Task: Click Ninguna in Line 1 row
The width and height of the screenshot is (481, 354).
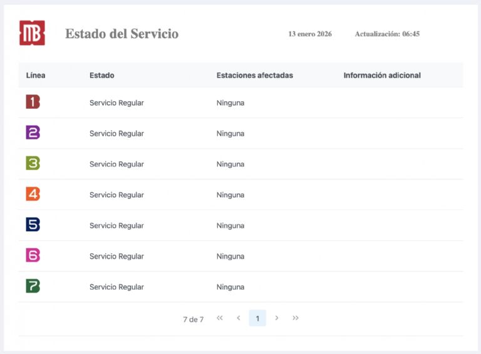Action: coord(230,103)
